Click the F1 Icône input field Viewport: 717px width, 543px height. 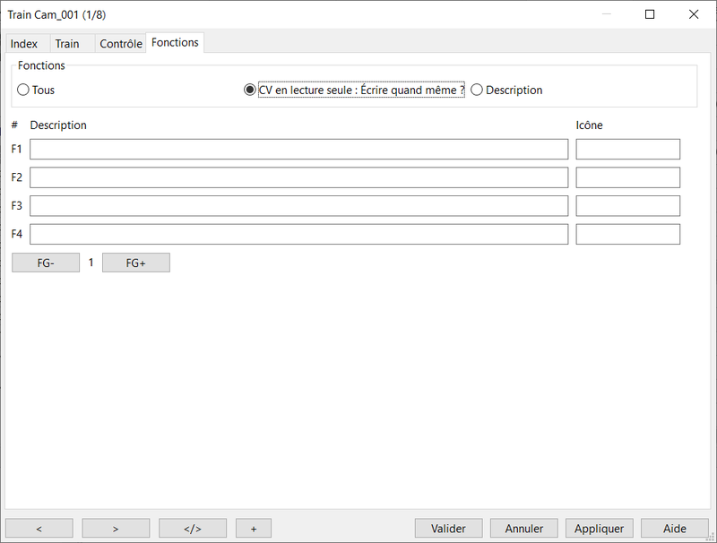tap(627, 149)
